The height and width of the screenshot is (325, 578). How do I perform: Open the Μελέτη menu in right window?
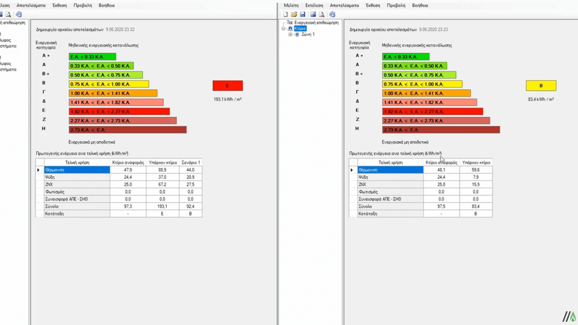(291, 5)
